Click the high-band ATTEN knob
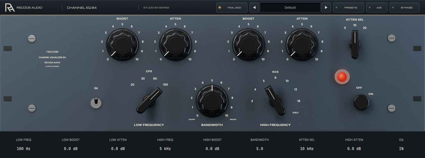 pyautogui.click(x=302, y=45)
